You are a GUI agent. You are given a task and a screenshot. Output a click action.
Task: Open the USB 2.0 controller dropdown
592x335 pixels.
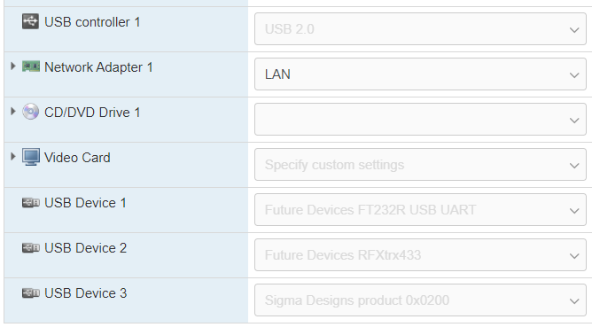[420, 29]
